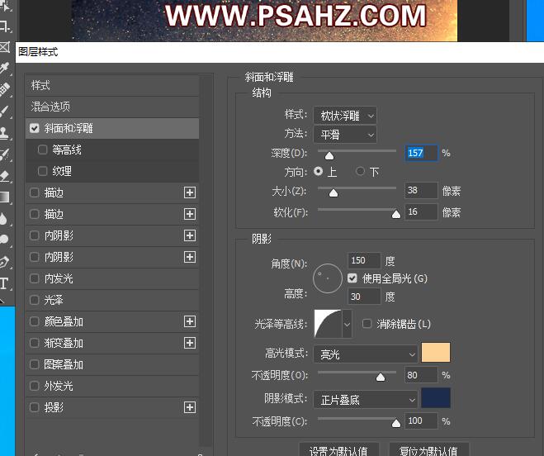Click the 大小 size slider handle
Image resolution: width=544 pixels, height=456 pixels.
333,193
